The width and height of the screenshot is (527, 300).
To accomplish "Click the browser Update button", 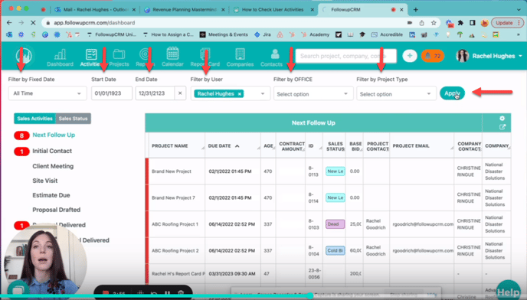I will (507, 23).
